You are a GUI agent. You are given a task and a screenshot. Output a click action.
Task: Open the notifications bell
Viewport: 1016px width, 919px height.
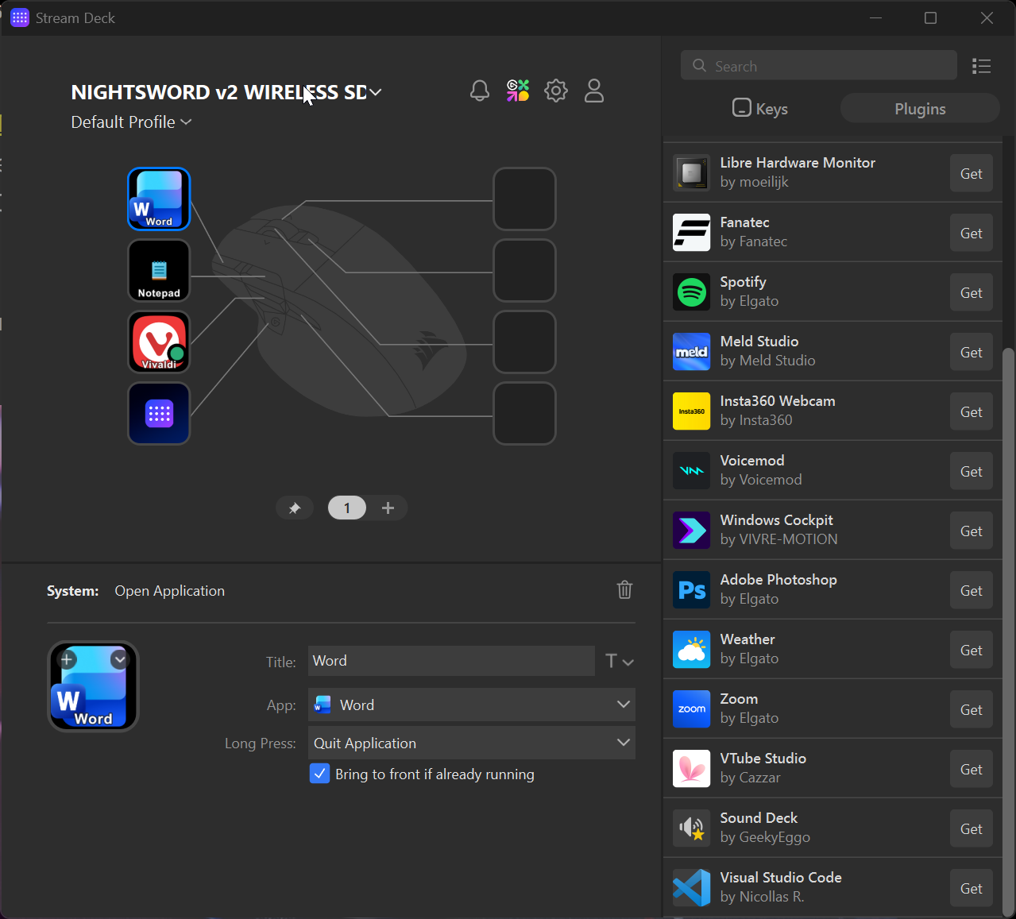[480, 91]
